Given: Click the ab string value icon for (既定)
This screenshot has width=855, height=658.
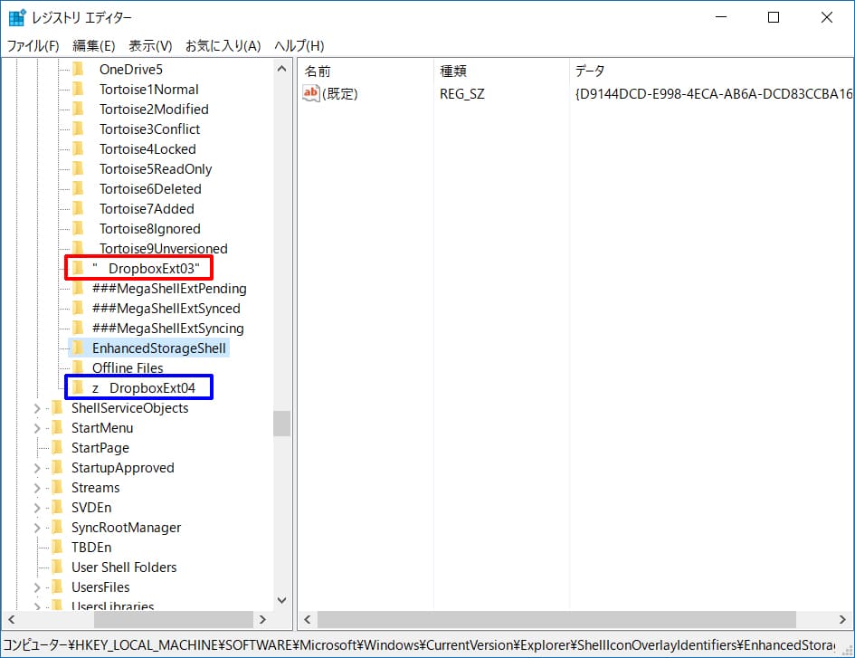Looking at the screenshot, I should [x=311, y=93].
